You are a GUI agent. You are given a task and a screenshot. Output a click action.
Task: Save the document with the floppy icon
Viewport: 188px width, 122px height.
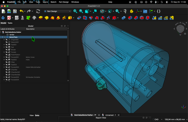pyautogui.click(x=15, y=11)
